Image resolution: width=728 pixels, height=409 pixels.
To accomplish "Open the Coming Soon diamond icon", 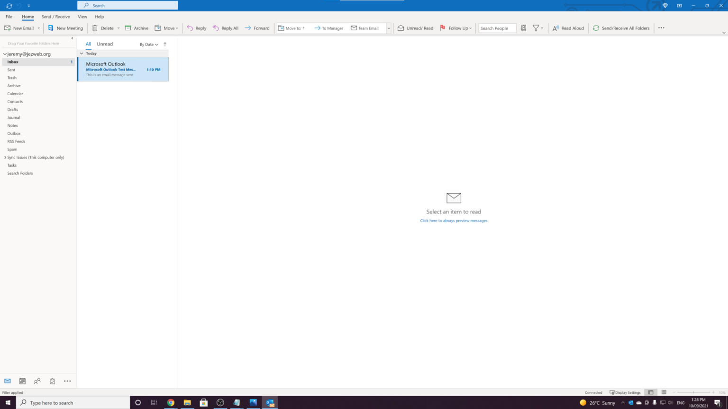I will pyautogui.click(x=665, y=6).
